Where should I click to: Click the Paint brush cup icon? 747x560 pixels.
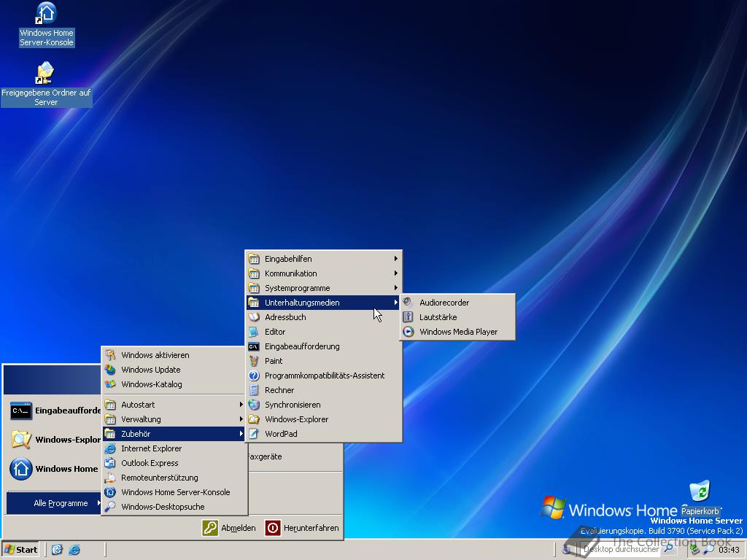[x=254, y=361]
